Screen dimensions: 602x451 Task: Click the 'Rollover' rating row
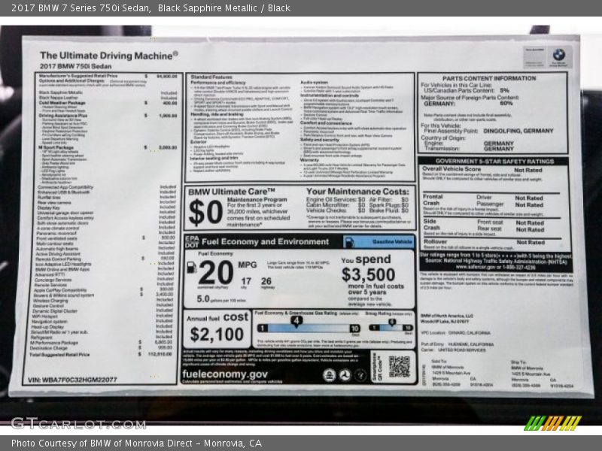[485, 242]
